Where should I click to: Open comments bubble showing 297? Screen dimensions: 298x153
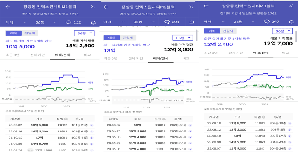pos(272,22)
